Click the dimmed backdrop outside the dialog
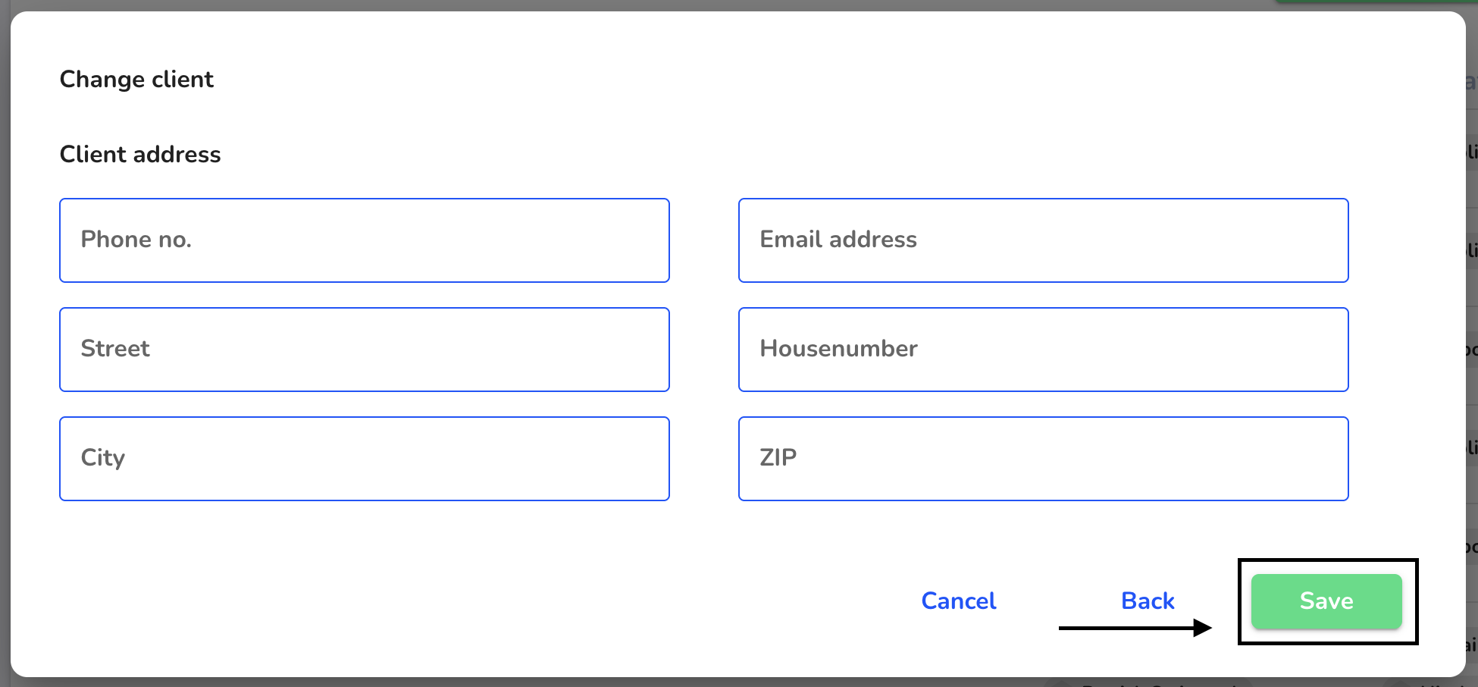Viewport: 1478px width, 687px height. [1472, 341]
